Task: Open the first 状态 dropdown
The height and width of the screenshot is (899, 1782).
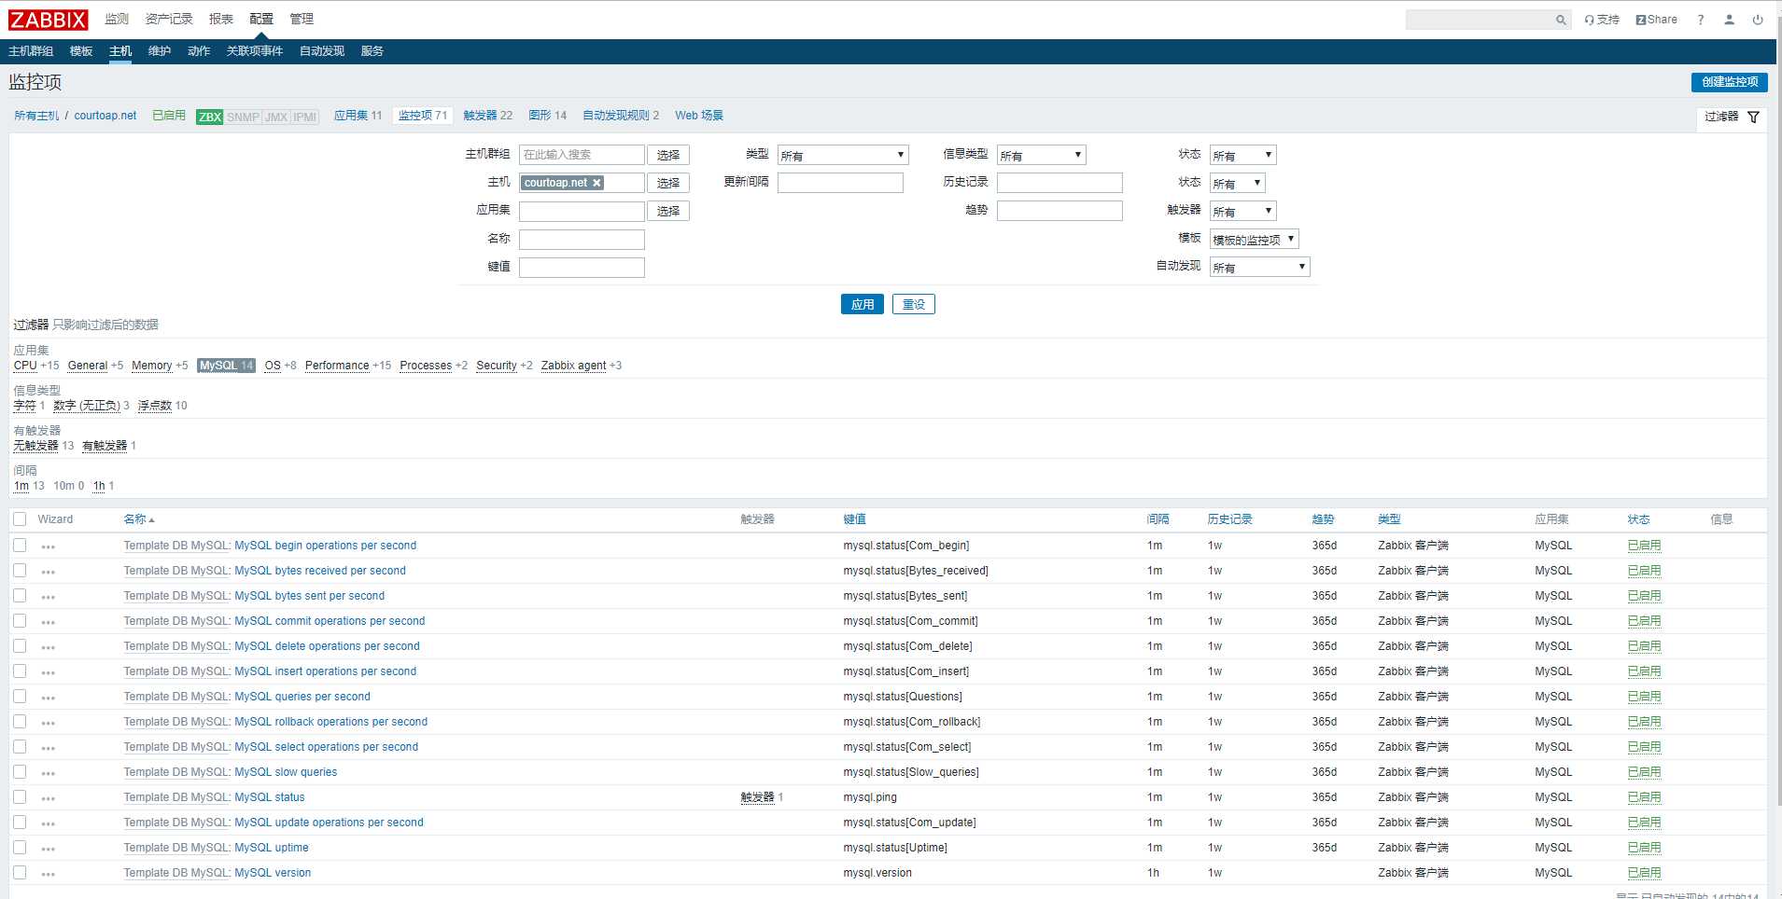Action: (1242, 155)
